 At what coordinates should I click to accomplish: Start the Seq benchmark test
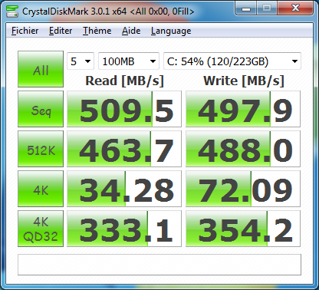point(41,109)
